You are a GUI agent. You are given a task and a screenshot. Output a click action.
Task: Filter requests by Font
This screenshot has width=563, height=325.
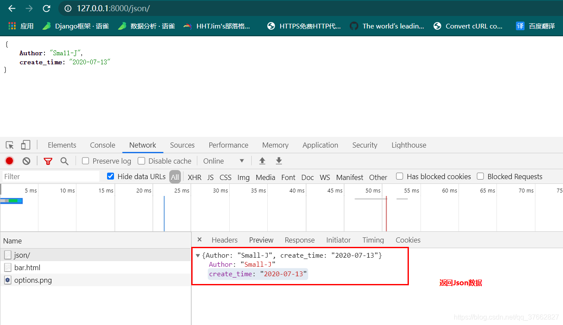[x=288, y=177]
